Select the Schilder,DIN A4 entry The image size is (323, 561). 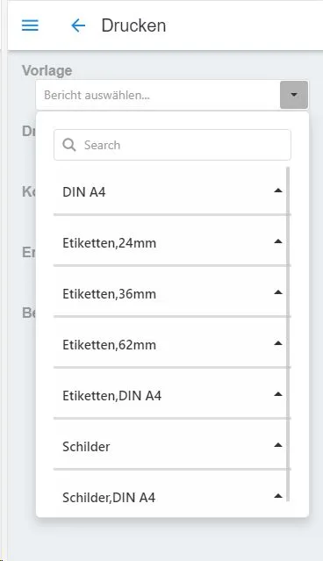tap(172, 497)
